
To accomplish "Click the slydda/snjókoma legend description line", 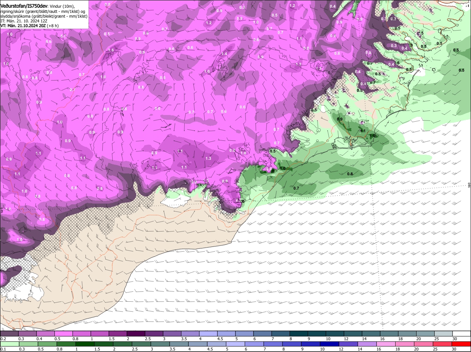I will [x=44, y=16].
